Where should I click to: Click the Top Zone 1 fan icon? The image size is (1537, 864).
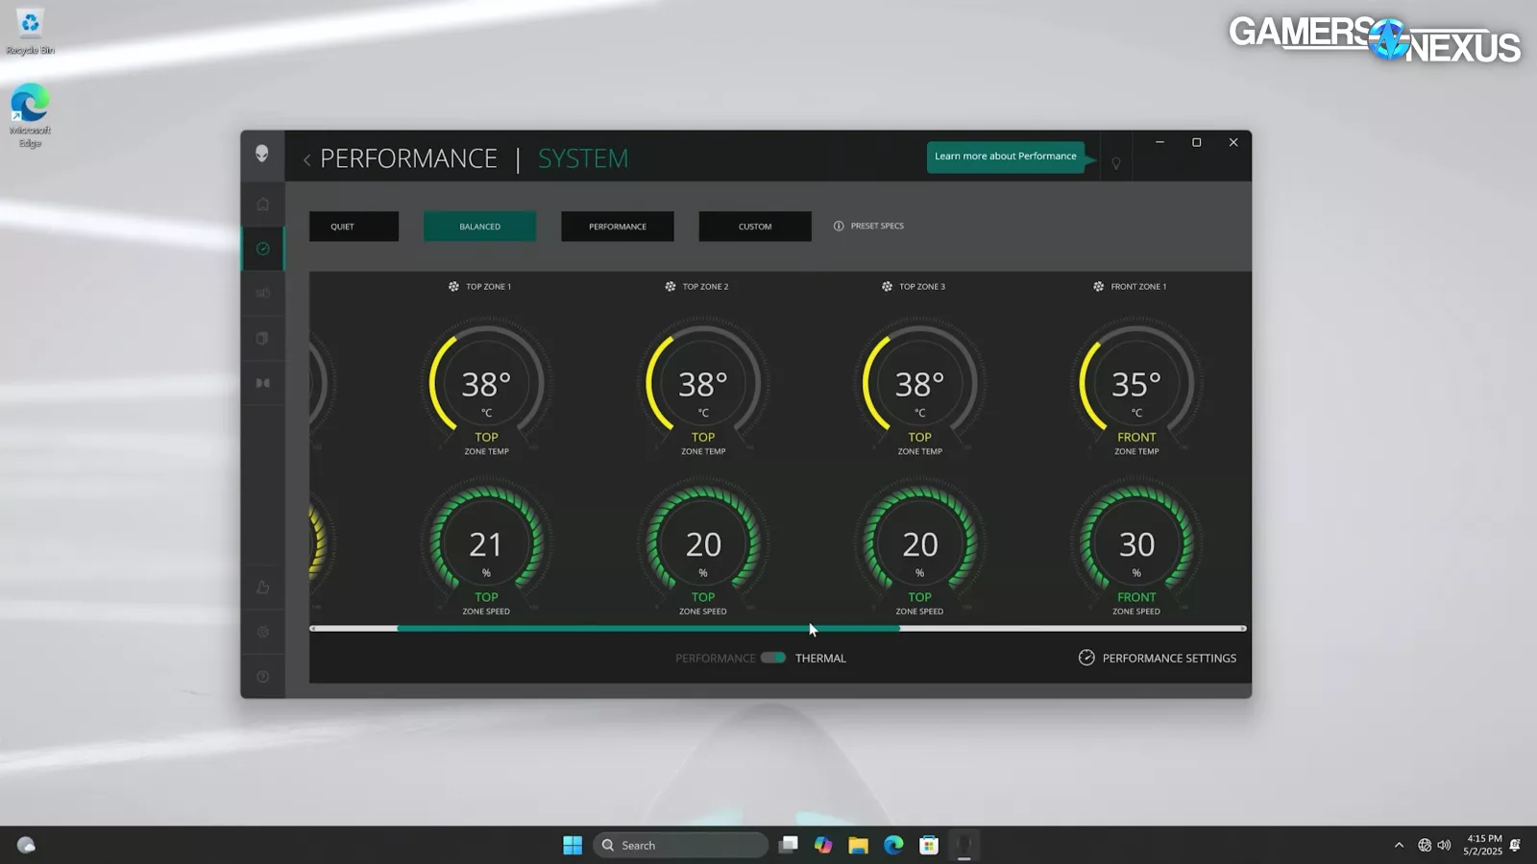click(453, 286)
